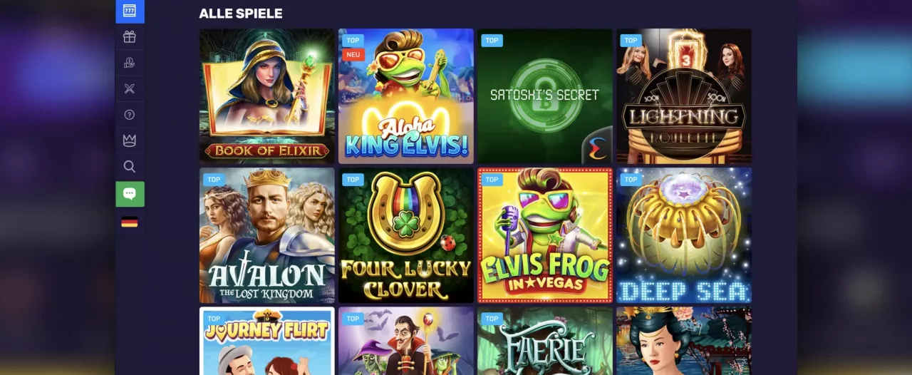Open the Deep Sea game tile

coord(683,235)
